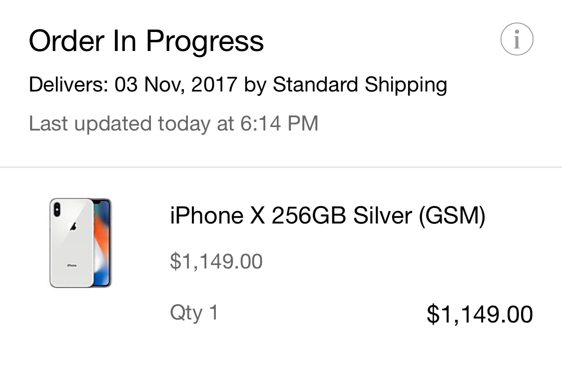Image resolution: width=562 pixels, height=373 pixels.
Task: Click the gray unit price $1,149.00
Action: coord(216,261)
